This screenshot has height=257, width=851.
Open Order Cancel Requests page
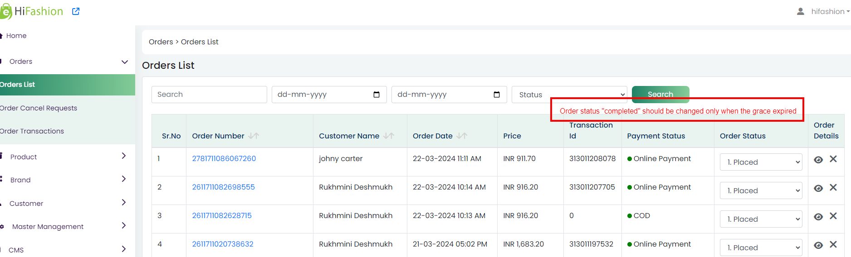39,108
